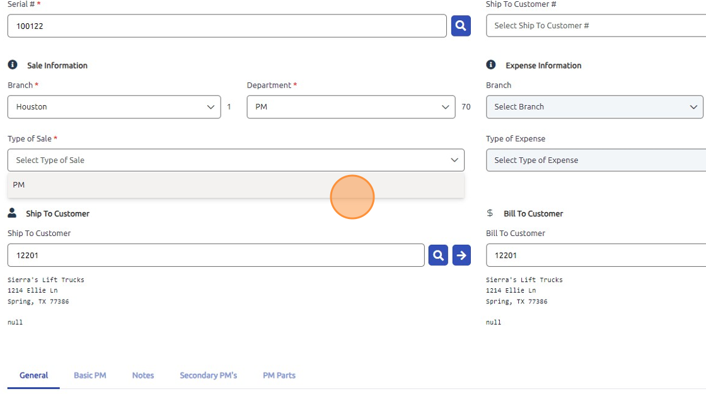
Task: Click the Department field label
Action: (269, 85)
